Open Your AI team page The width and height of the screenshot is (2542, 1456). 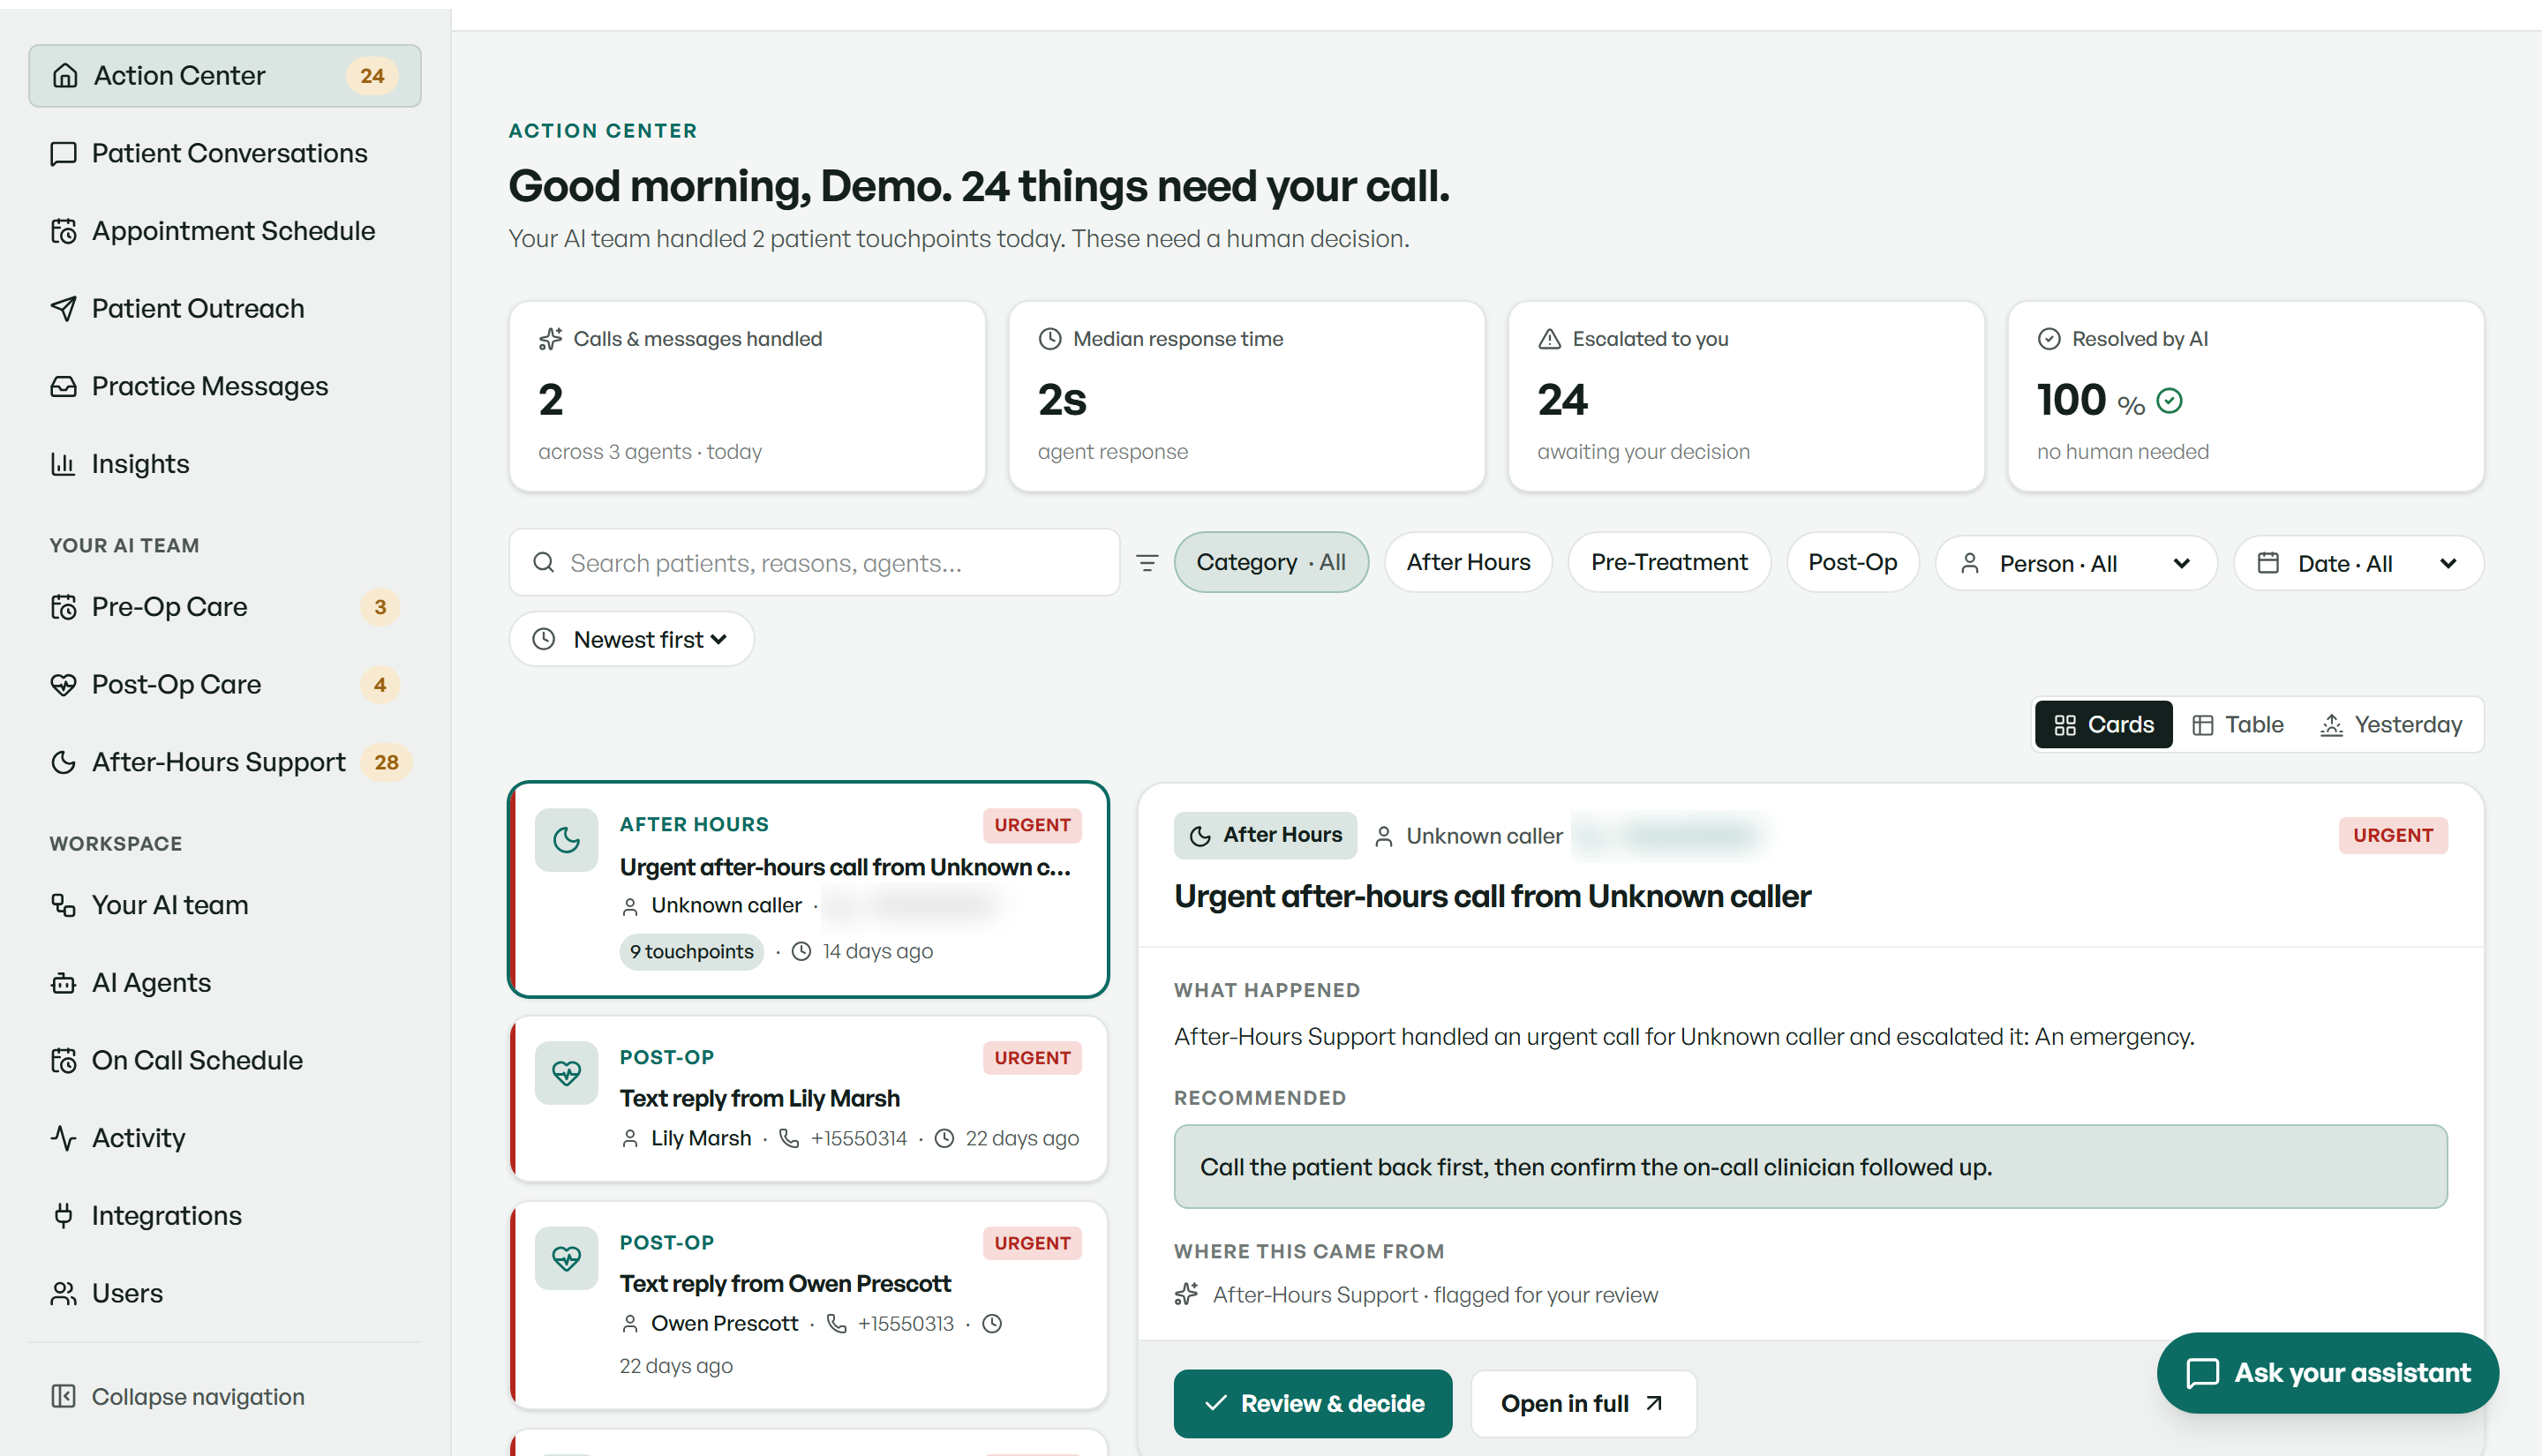[224, 905]
